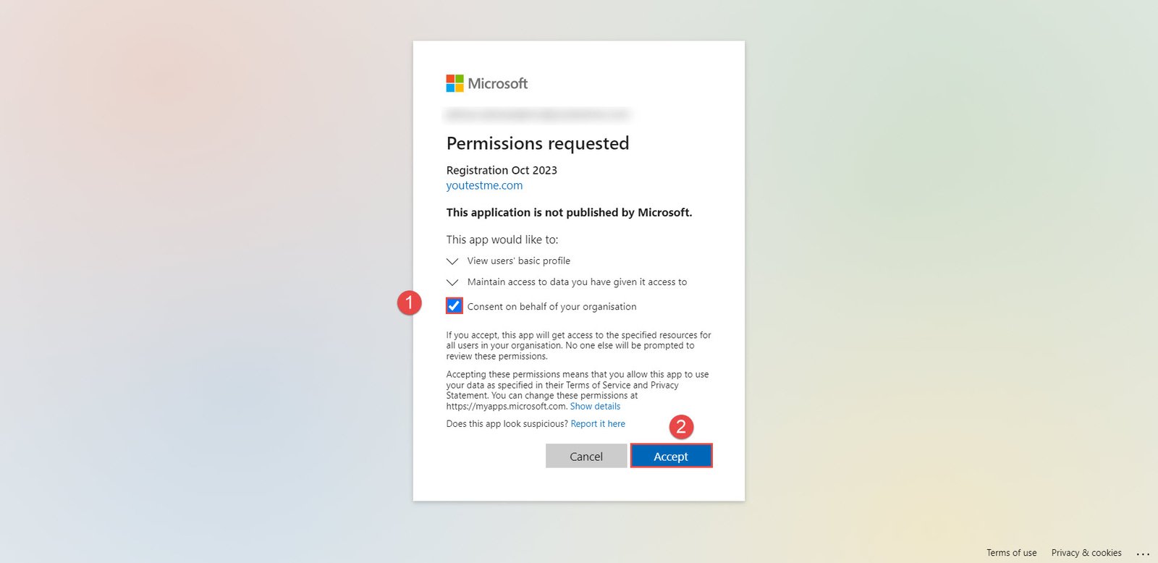Click the 'Maintain access to data' permission text

tap(577, 282)
